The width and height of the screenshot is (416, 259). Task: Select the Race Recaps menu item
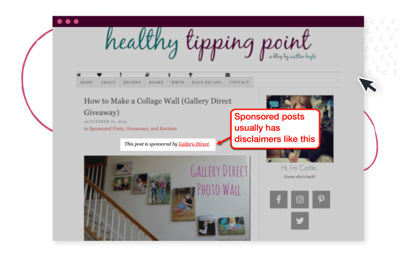(206, 82)
